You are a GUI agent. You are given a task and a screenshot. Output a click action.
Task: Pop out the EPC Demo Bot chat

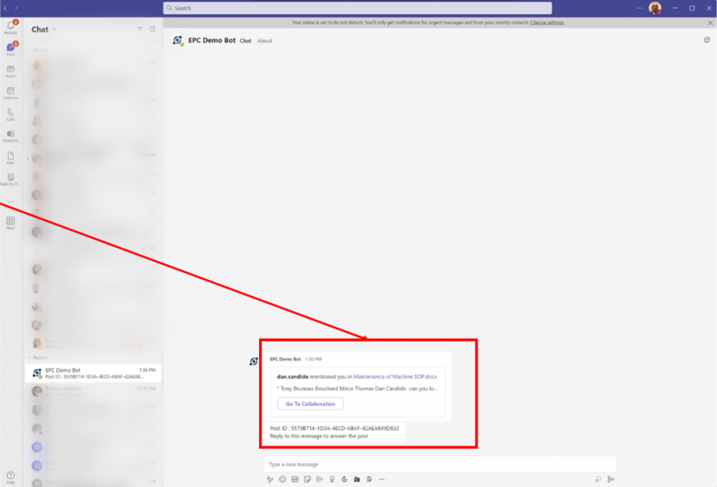point(706,40)
